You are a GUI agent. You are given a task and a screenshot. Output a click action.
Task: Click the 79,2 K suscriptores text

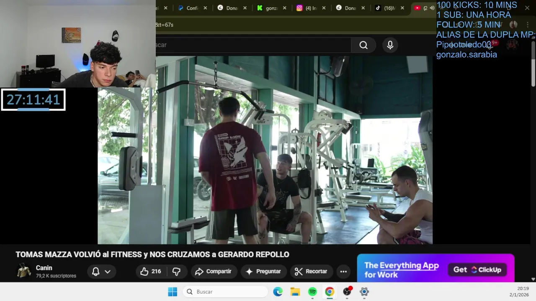[56, 276]
